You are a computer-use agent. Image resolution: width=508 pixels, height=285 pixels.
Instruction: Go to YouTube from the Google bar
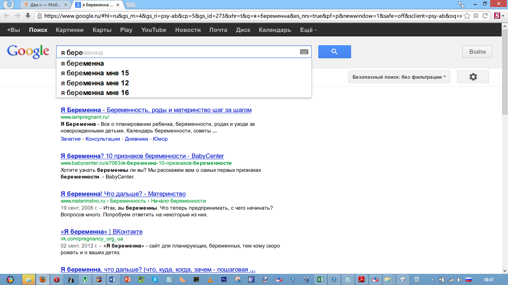tap(154, 30)
